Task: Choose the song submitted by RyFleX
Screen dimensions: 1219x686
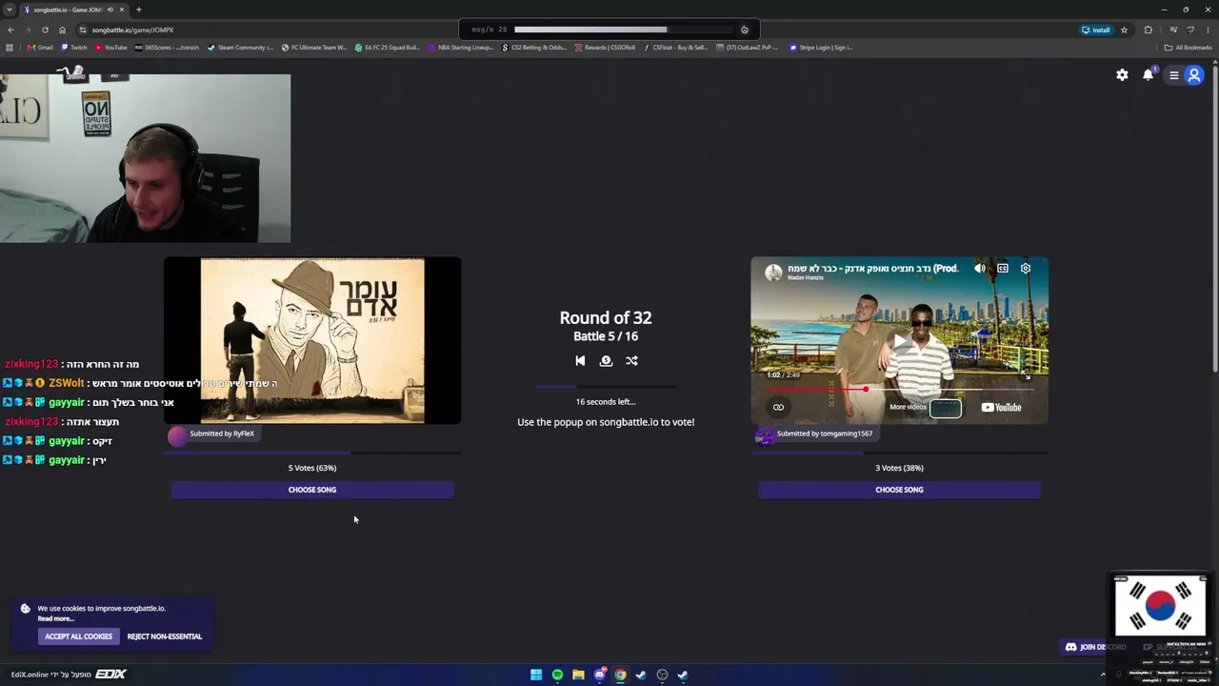Action: coord(312,490)
